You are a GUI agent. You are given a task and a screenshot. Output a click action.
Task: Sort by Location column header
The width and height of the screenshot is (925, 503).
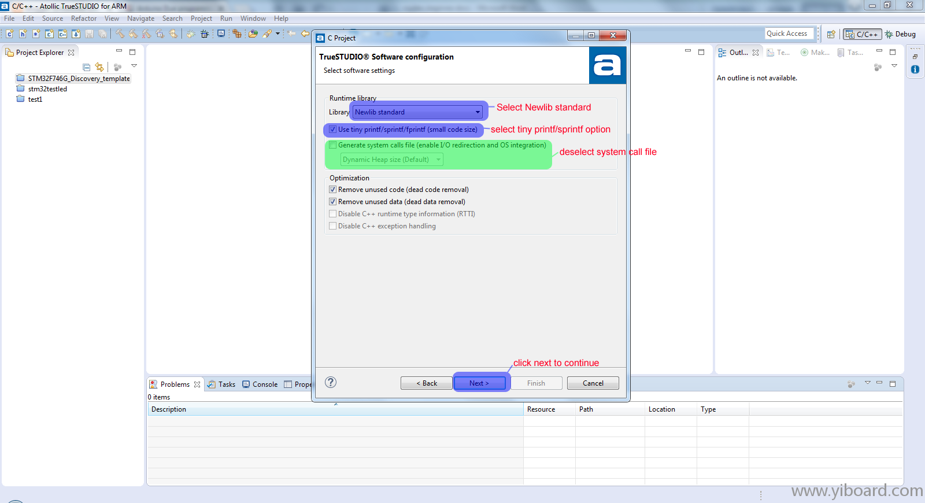tap(671, 409)
